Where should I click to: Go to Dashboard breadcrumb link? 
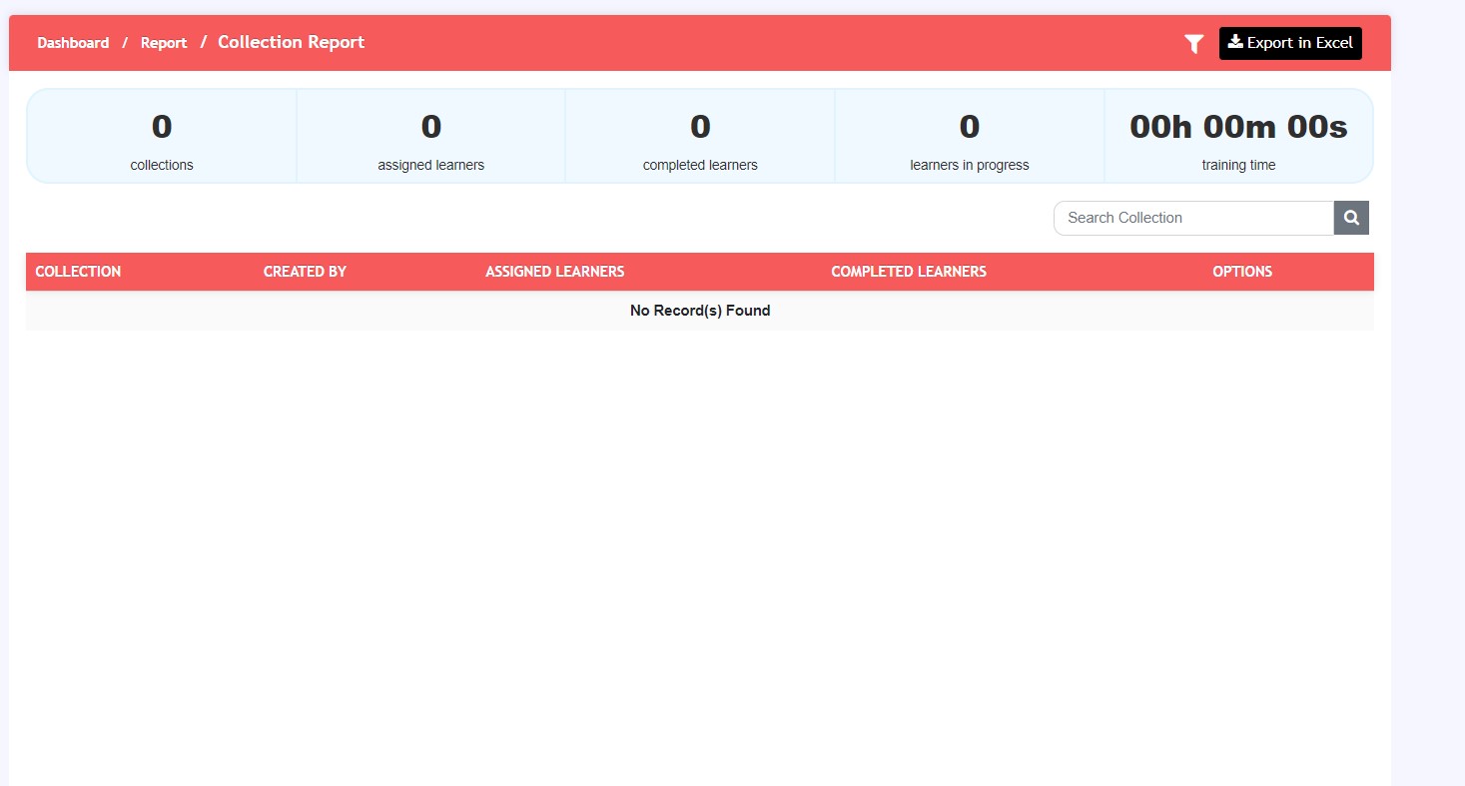pyautogui.click(x=73, y=43)
